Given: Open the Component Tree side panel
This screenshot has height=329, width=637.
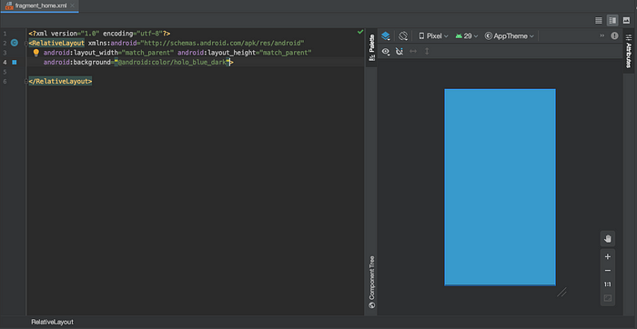Looking at the screenshot, I should (x=371, y=283).
